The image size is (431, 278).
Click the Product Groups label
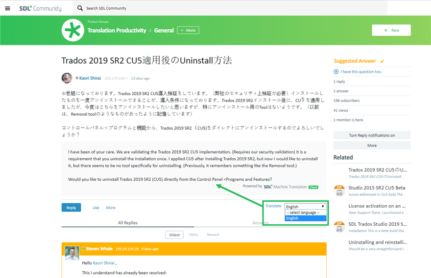coord(98,21)
